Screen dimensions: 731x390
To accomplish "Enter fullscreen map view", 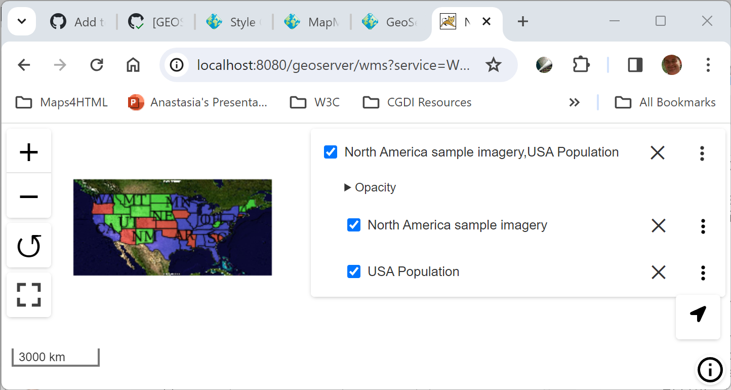I will click(29, 295).
